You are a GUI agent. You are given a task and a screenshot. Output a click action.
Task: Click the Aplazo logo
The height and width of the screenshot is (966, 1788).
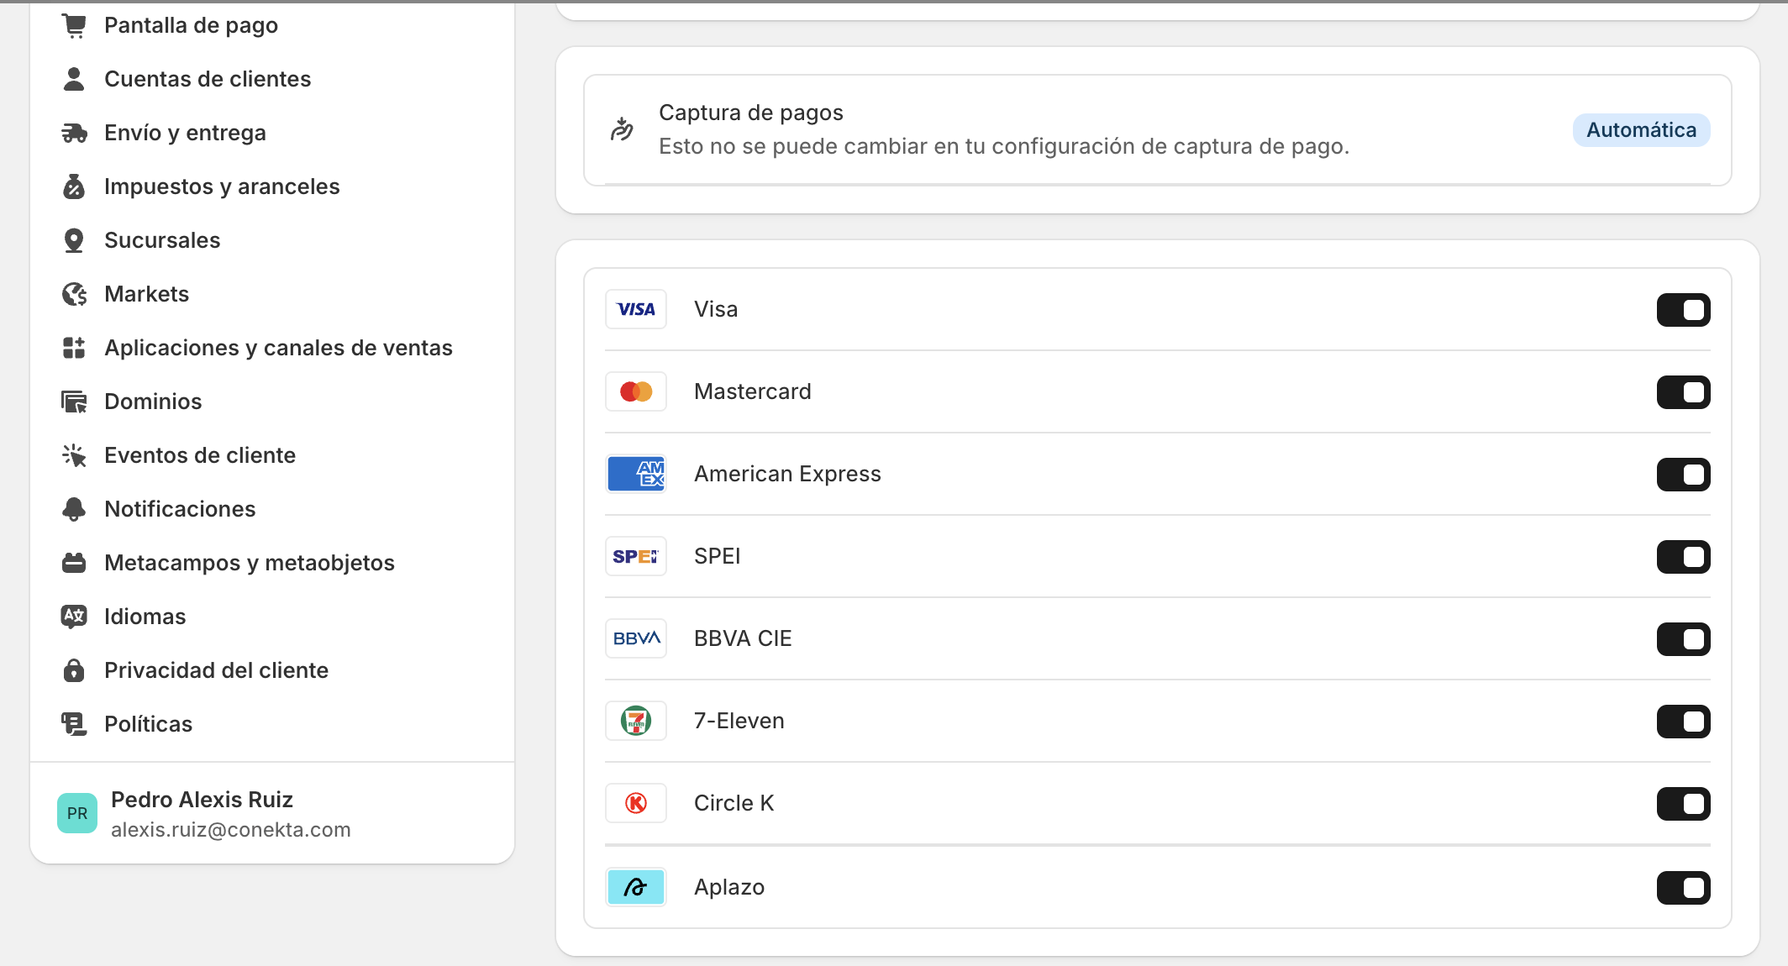click(636, 887)
